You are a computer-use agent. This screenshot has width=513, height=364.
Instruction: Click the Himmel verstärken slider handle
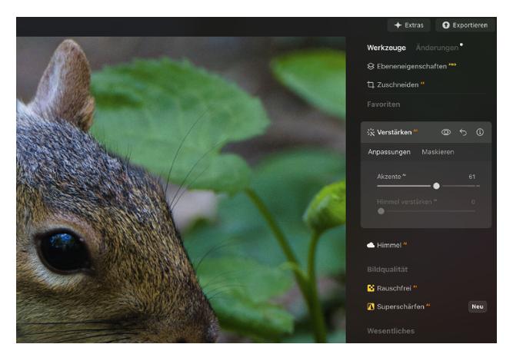[x=381, y=211]
